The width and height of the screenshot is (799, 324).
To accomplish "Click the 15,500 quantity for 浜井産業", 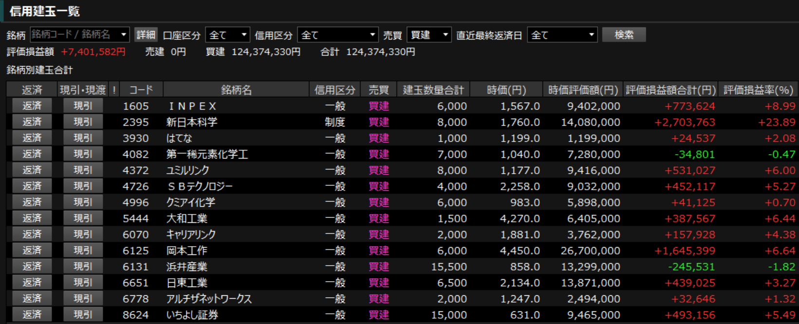I will 449,267.
